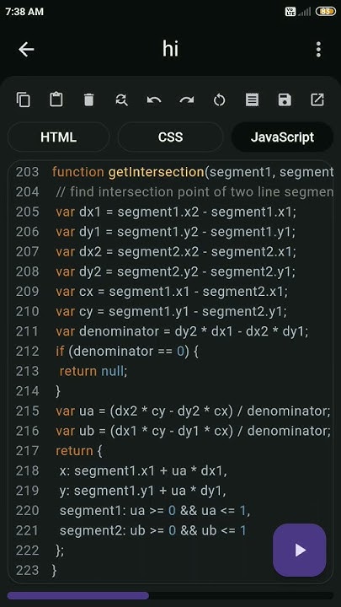The height and width of the screenshot is (607, 341).
Task: Switch to the HTML tab
Action: pyautogui.click(x=58, y=137)
